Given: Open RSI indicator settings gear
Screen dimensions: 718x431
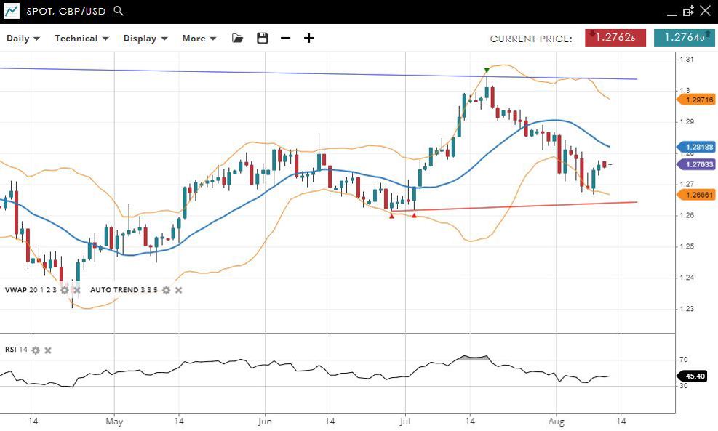Looking at the screenshot, I should pyautogui.click(x=36, y=350).
